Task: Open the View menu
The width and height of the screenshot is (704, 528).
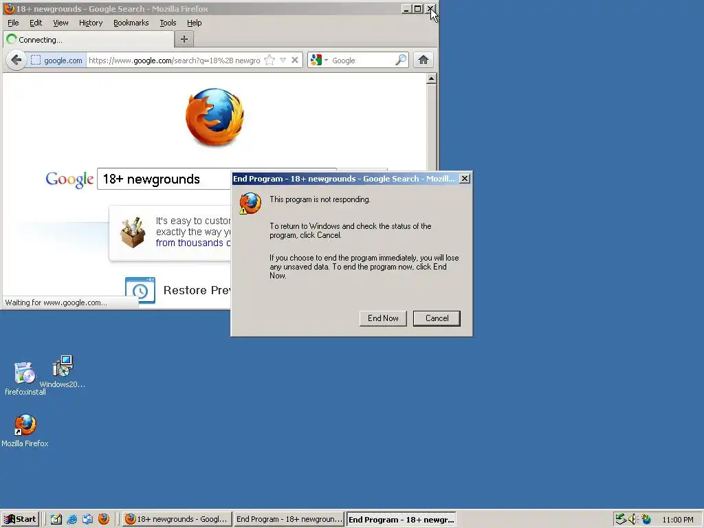Action: click(x=60, y=23)
